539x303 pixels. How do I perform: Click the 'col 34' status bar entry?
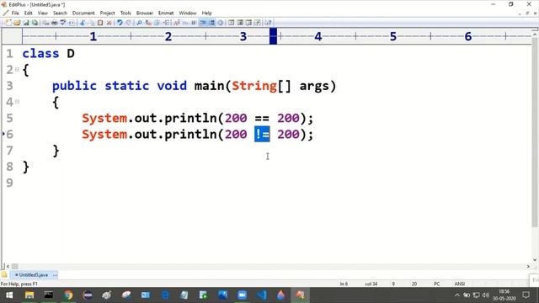click(371, 284)
